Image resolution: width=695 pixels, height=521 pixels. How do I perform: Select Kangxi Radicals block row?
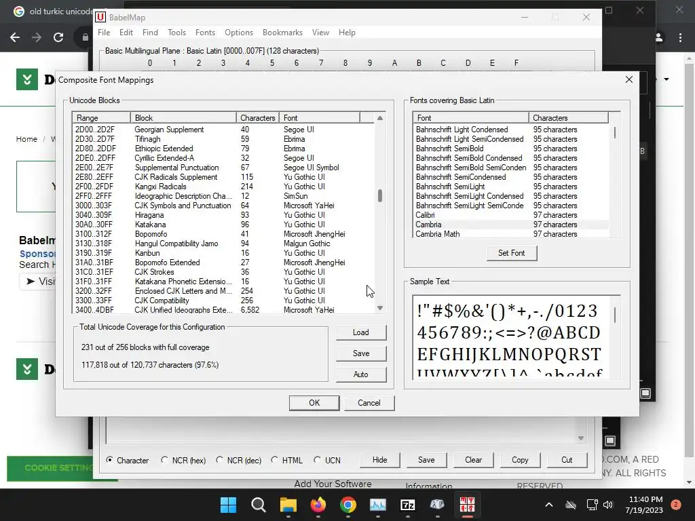pyautogui.click(x=223, y=187)
